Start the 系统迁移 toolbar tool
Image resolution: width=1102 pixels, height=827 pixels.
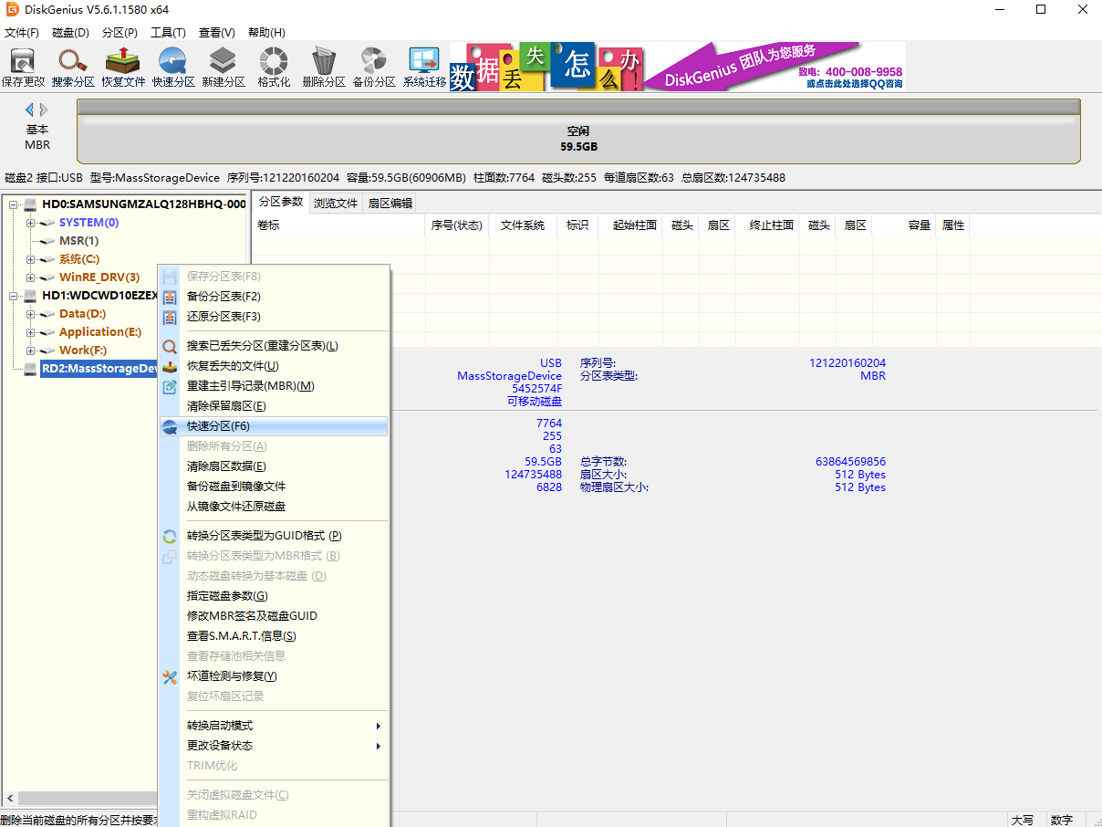tap(425, 68)
